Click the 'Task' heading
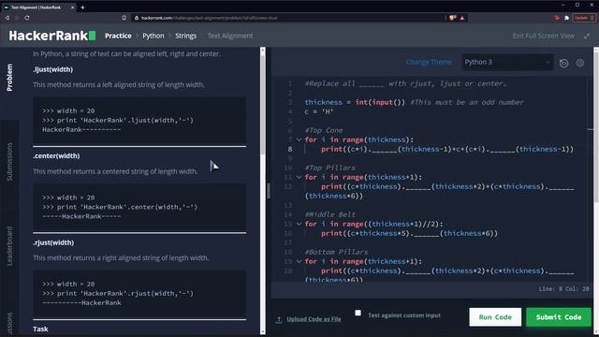This screenshot has height=337, width=599. [40, 329]
